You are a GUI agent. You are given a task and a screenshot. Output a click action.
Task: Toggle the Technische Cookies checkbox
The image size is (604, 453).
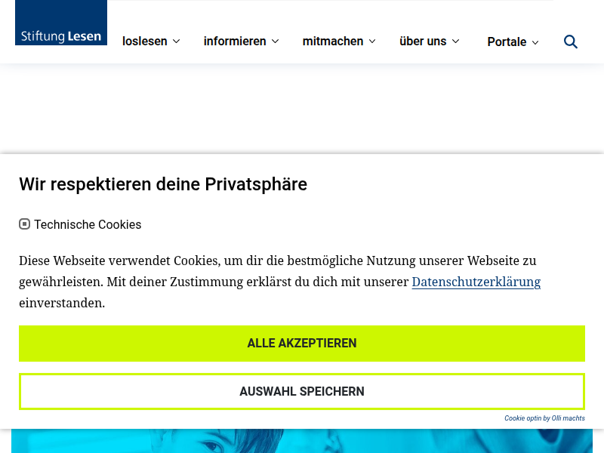(x=24, y=224)
